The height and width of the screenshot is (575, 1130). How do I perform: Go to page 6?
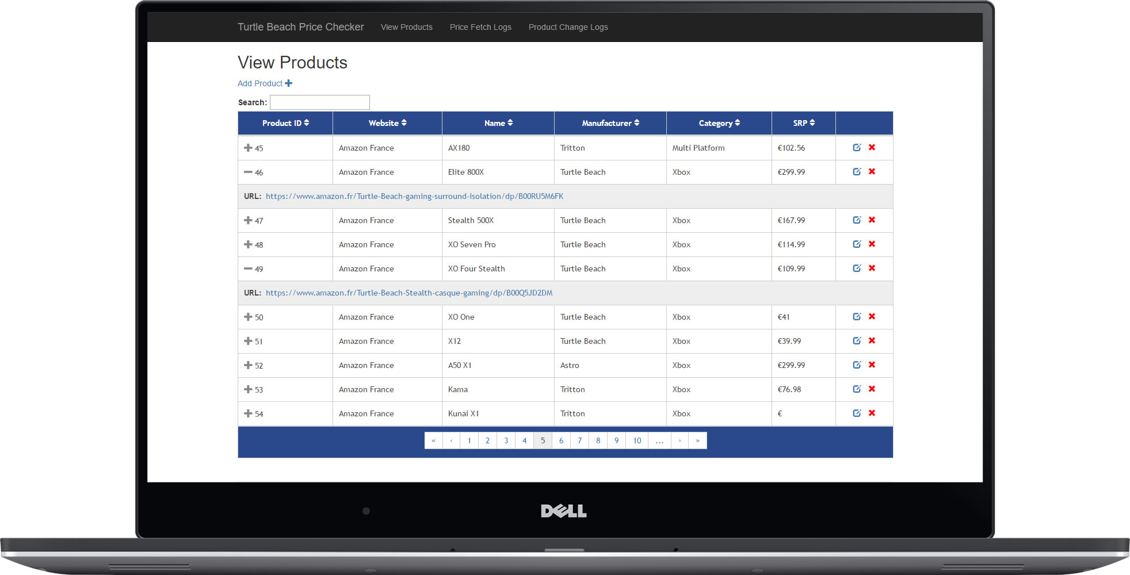[x=561, y=440]
